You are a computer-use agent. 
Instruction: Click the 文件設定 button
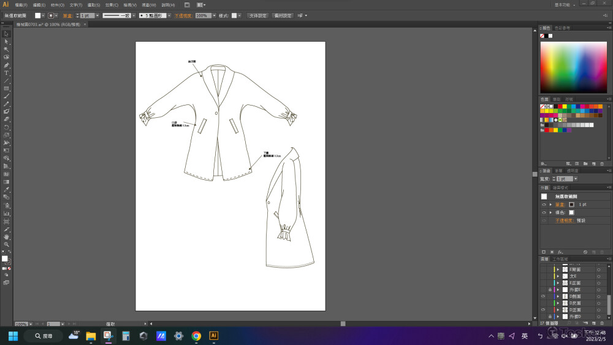pyautogui.click(x=257, y=15)
